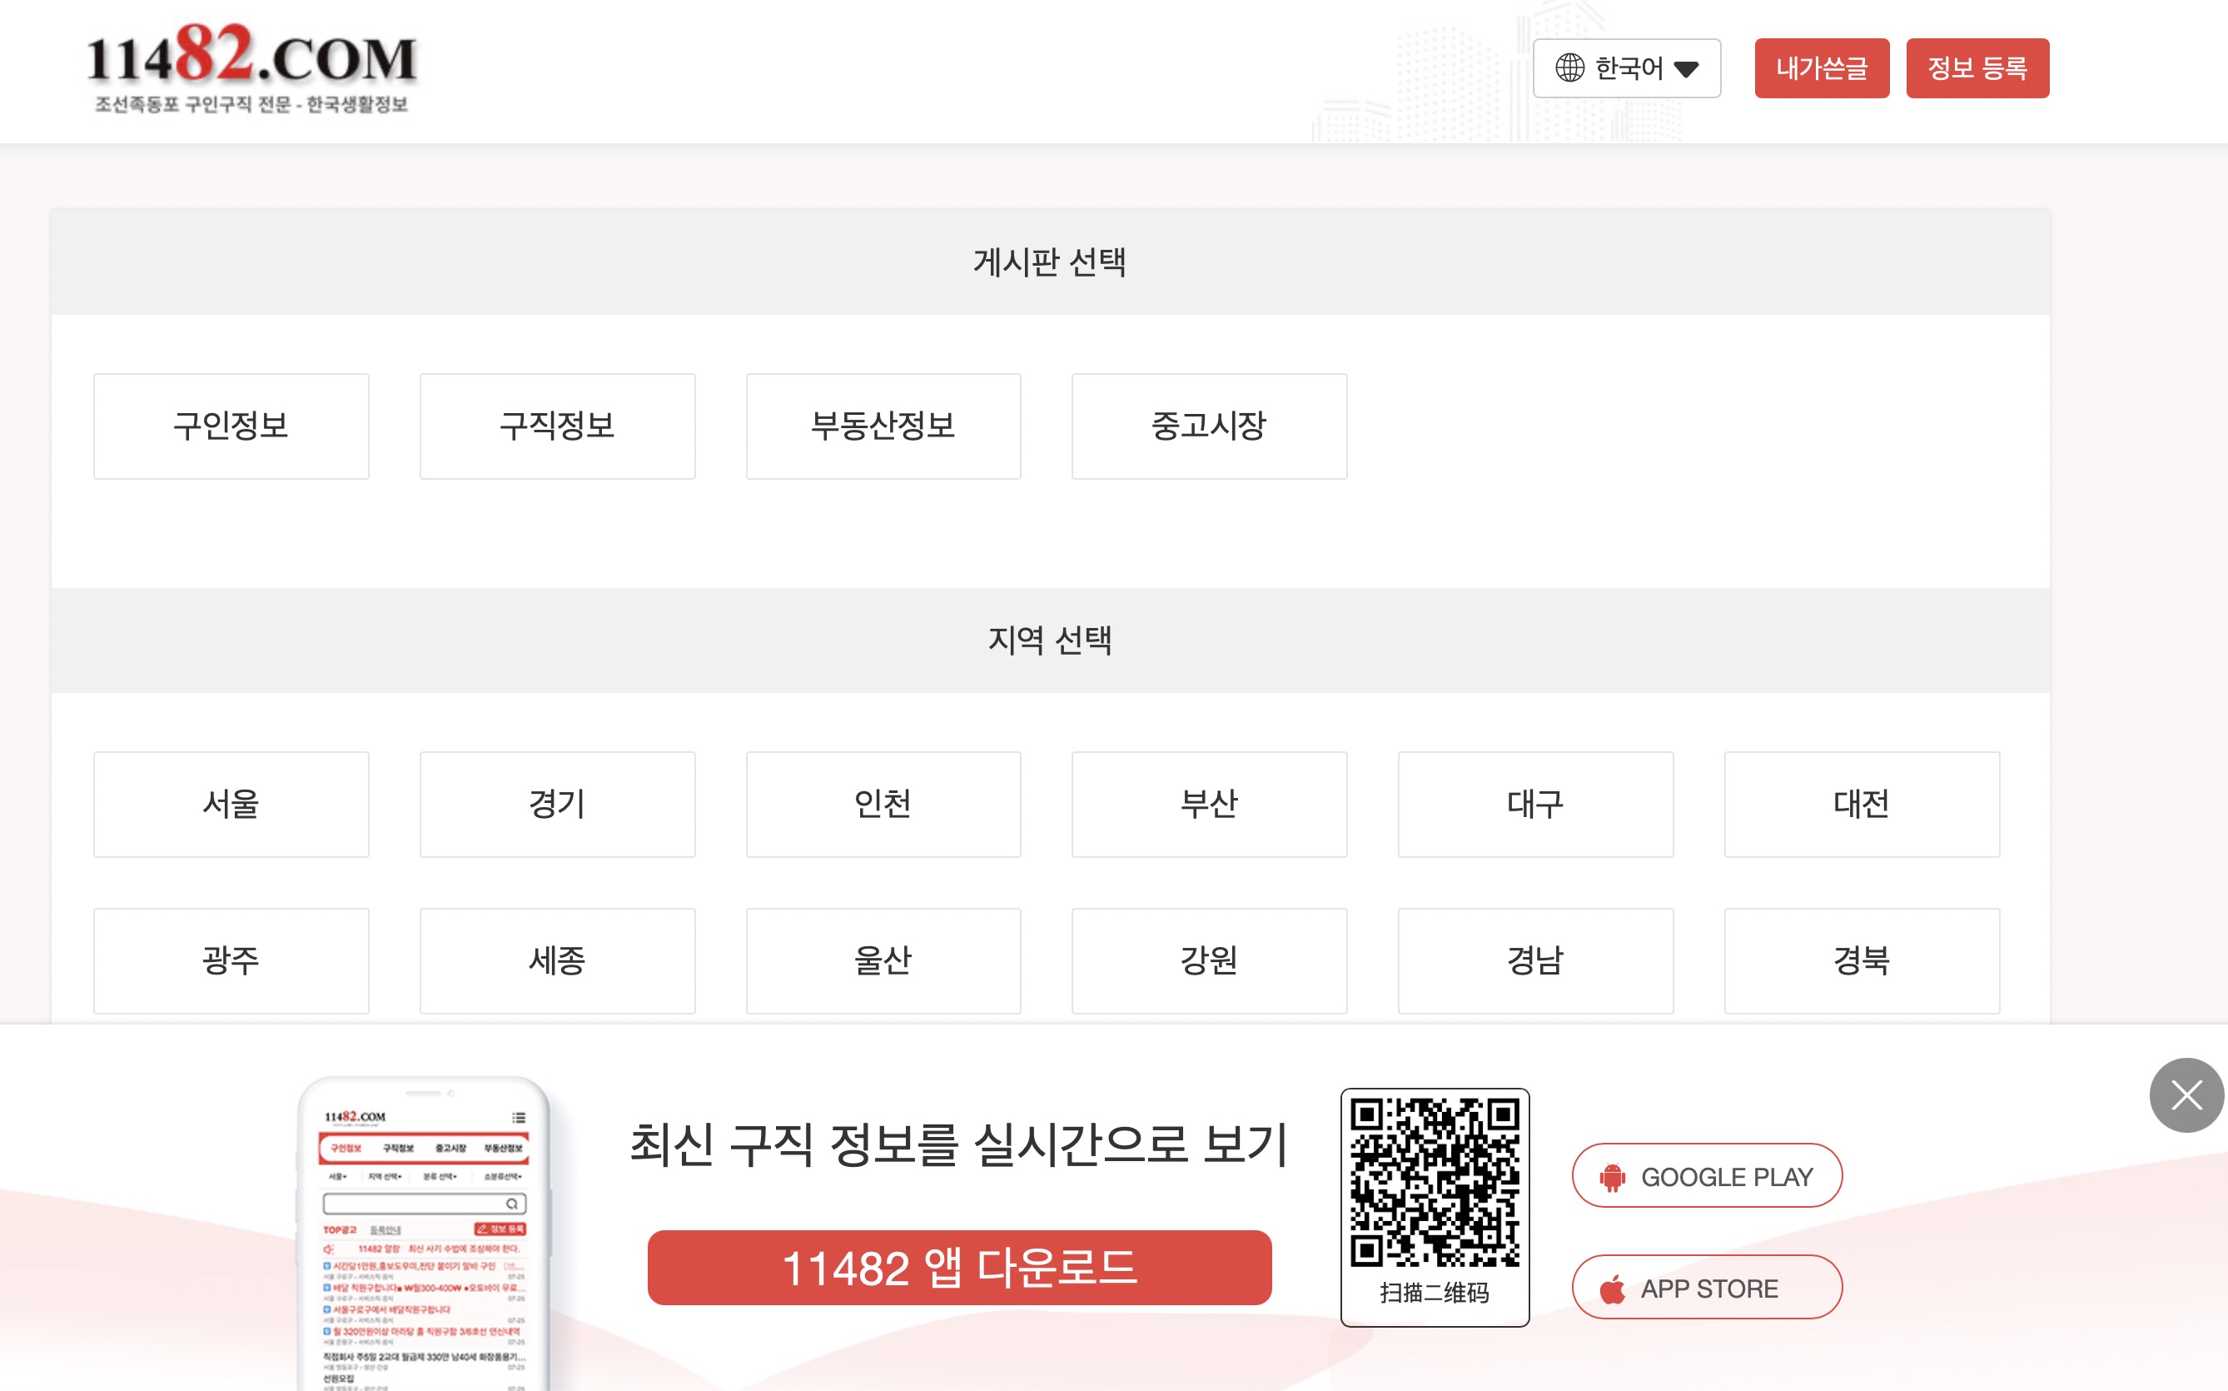The image size is (2228, 1391).
Task: Select the 구인정보 tab in phone preview
Action: click(347, 1148)
